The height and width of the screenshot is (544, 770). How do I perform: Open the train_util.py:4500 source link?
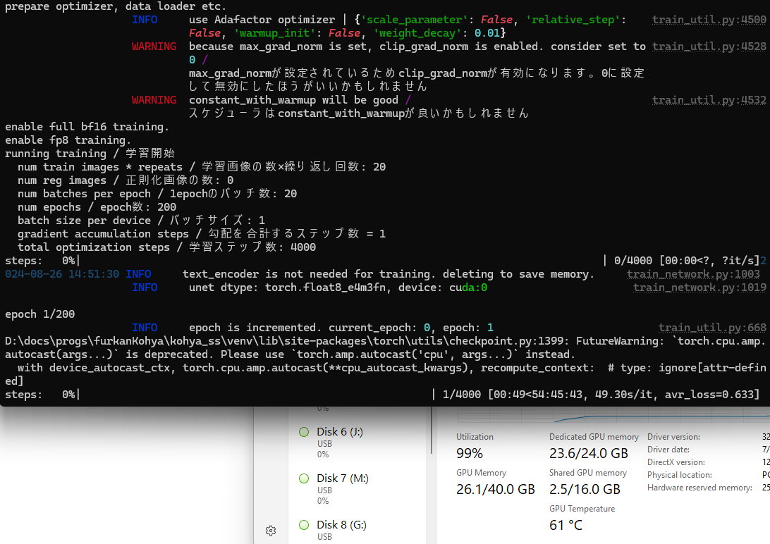tap(709, 20)
